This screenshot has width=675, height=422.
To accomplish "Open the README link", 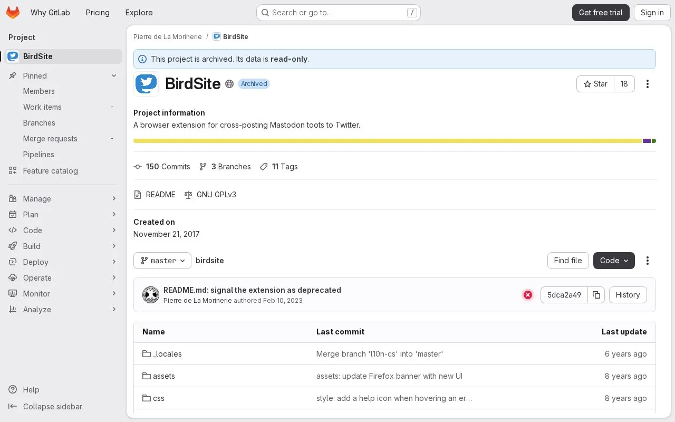I will [155, 195].
